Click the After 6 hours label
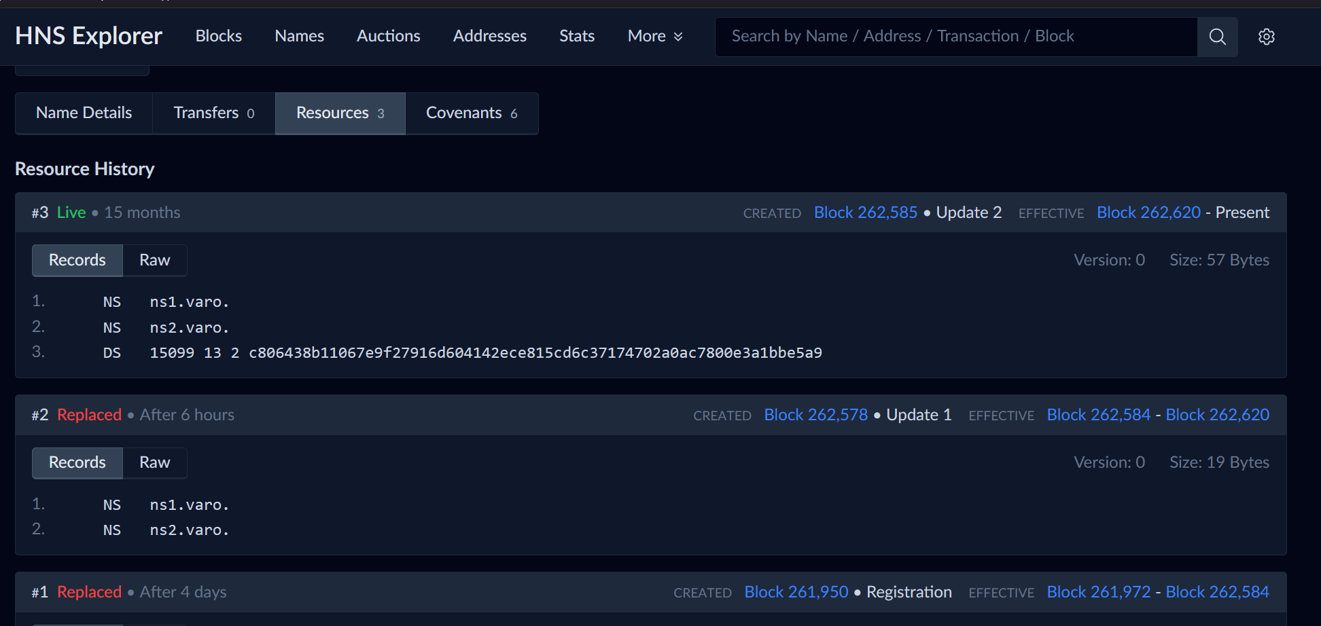Viewport: 1321px width, 626px height. (187, 415)
